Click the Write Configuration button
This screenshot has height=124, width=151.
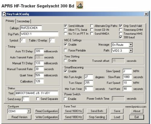pos(47,117)
